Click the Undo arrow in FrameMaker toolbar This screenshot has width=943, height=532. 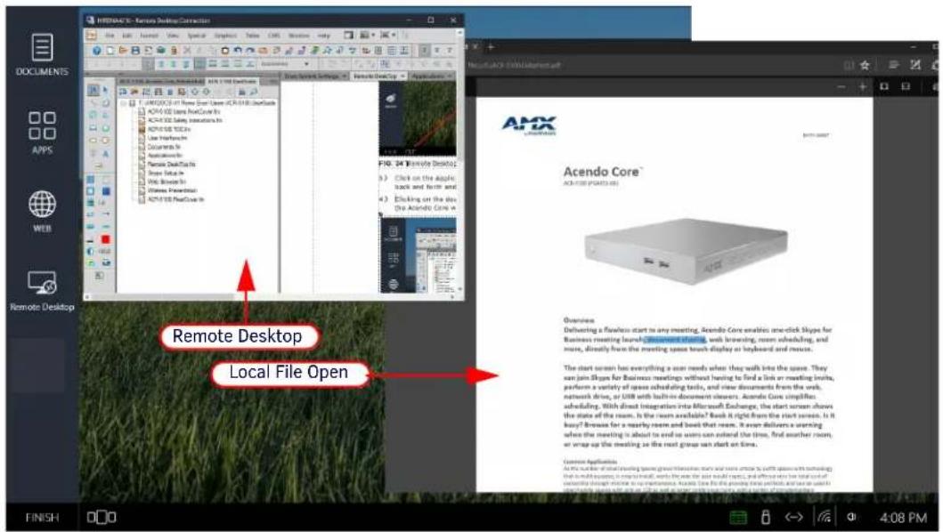(238, 51)
